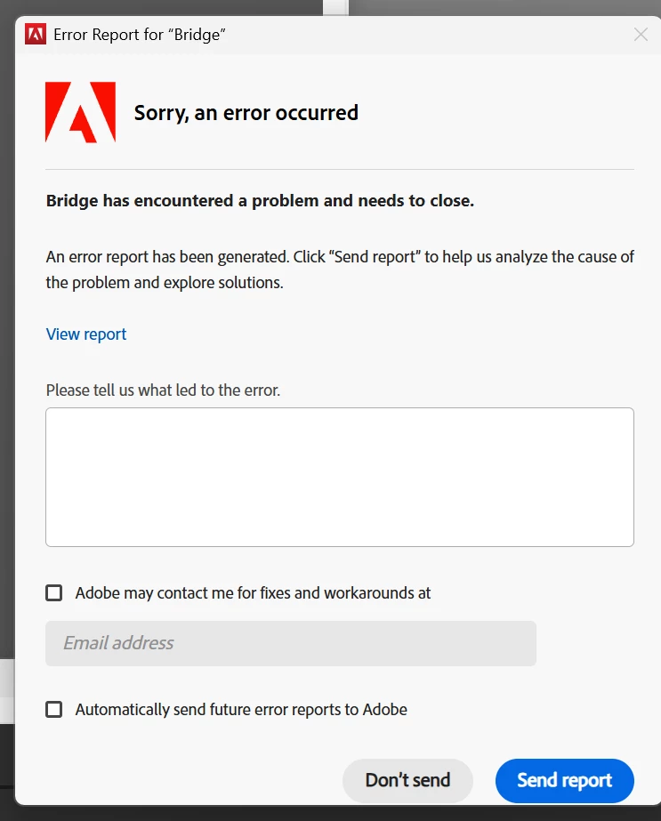Screen dimensions: 661x821
Task: Click the divider line below the heading
Action: tap(340, 170)
